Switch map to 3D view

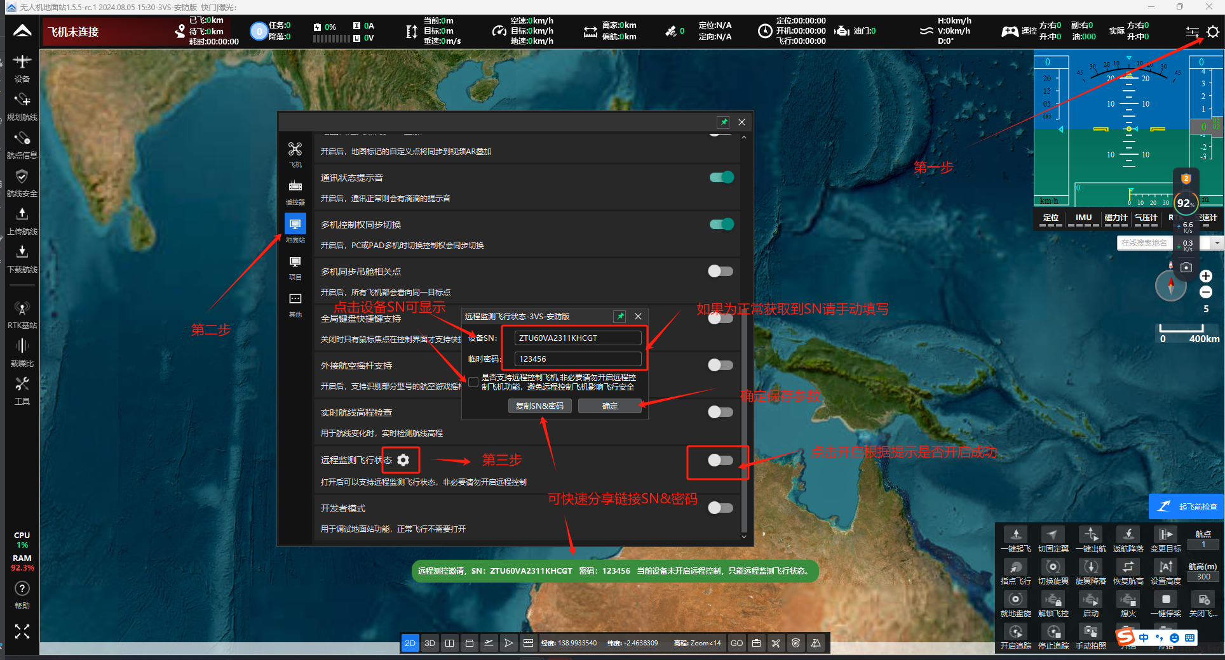(x=430, y=643)
